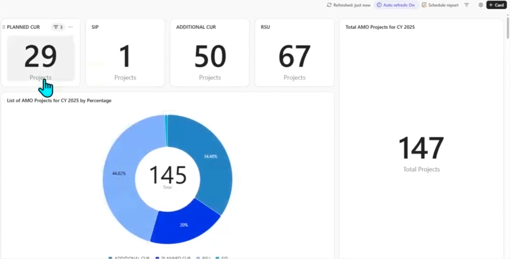Image resolution: width=510 pixels, height=259 pixels.
Task: Open the PLANNED CUR card ellipsis menu
Action: 70,27
